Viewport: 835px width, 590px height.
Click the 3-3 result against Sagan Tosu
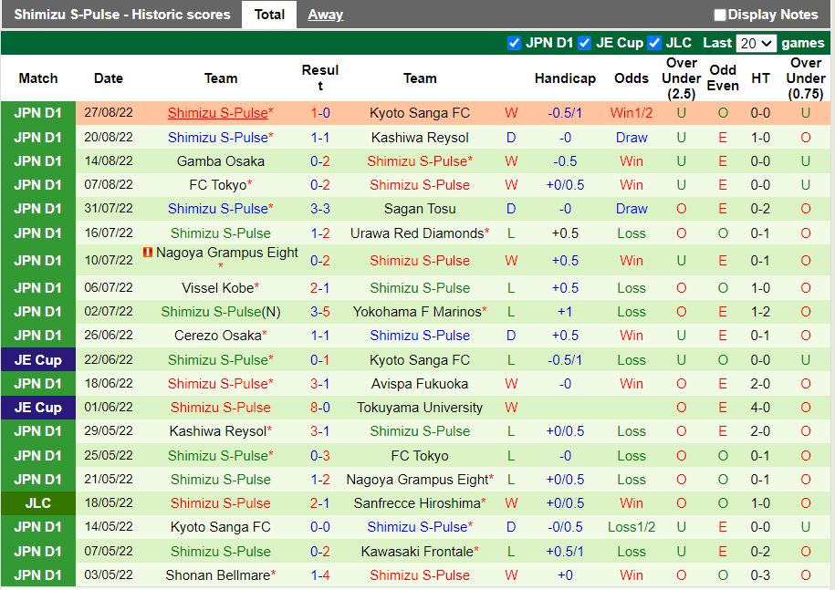(x=320, y=209)
